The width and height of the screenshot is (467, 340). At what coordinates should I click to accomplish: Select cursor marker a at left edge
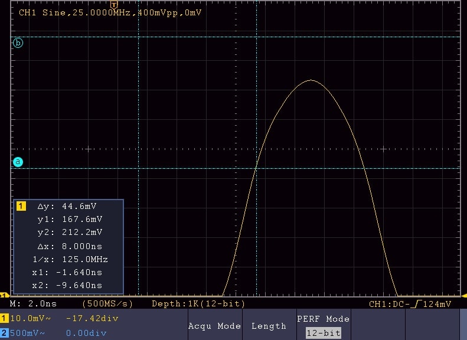pyautogui.click(x=18, y=162)
